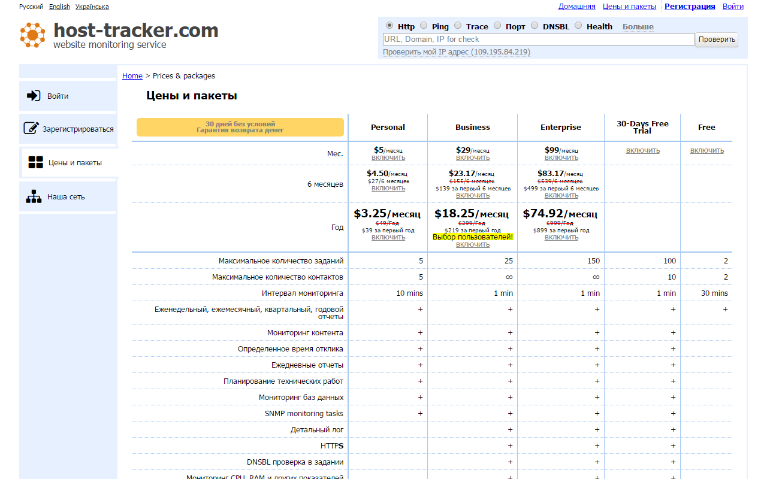Click the Максимальное количество контактов row label
The image size is (767, 479).
278,277
